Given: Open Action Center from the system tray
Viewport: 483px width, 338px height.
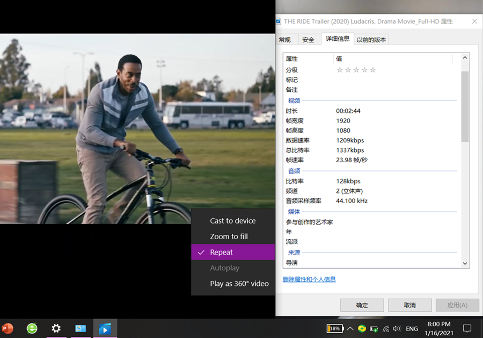Looking at the screenshot, I should point(466,328).
